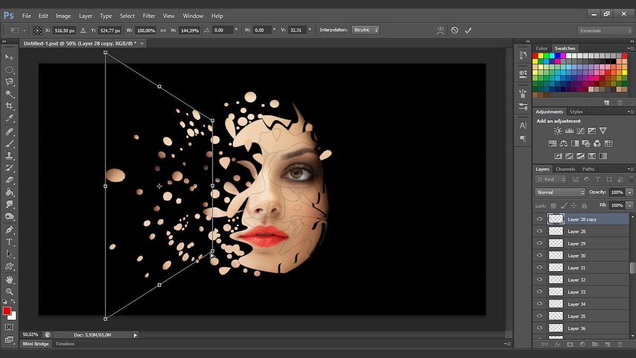This screenshot has width=636, height=358.
Task: Switch to the Channels tab
Action: (565, 169)
